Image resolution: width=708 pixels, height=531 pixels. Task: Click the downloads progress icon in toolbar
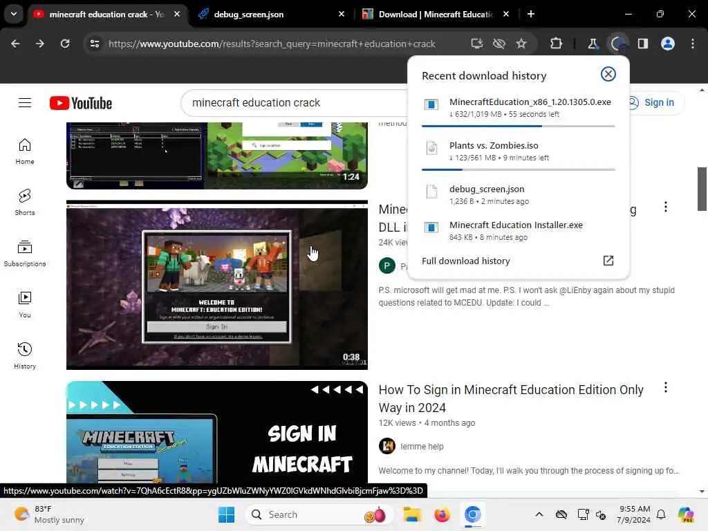click(617, 44)
